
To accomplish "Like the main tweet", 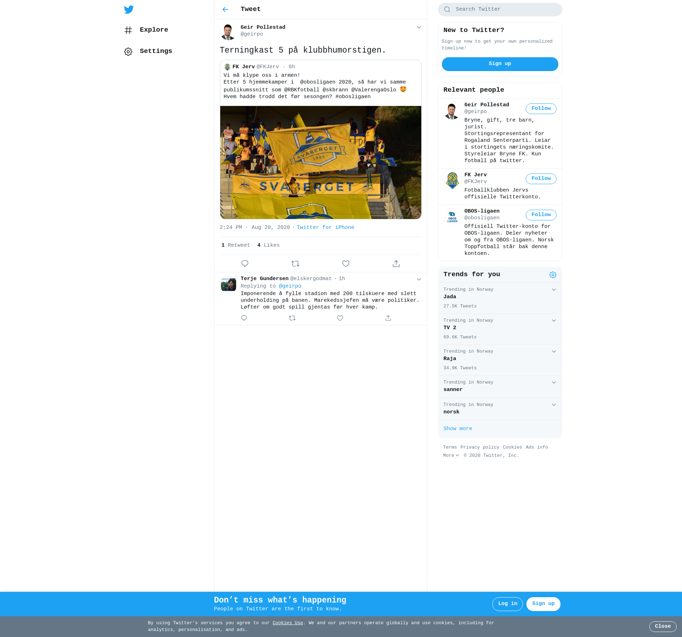I will tap(346, 263).
